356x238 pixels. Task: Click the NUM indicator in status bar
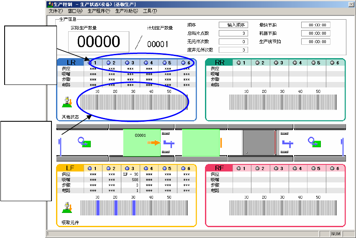(336, 234)
